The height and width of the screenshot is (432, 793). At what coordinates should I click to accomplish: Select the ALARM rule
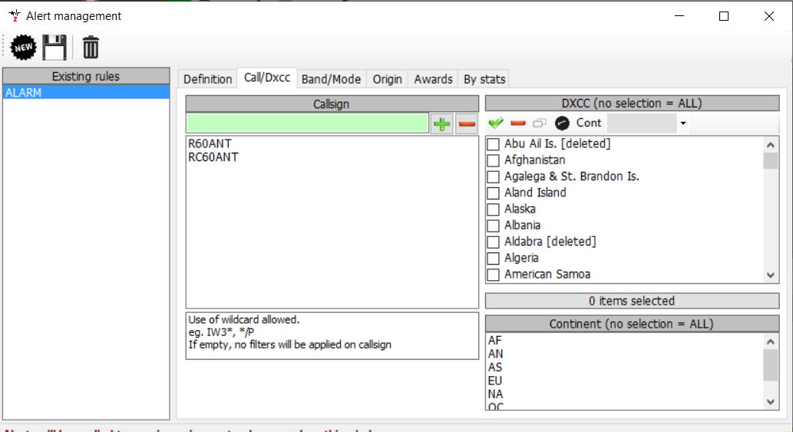(x=86, y=93)
